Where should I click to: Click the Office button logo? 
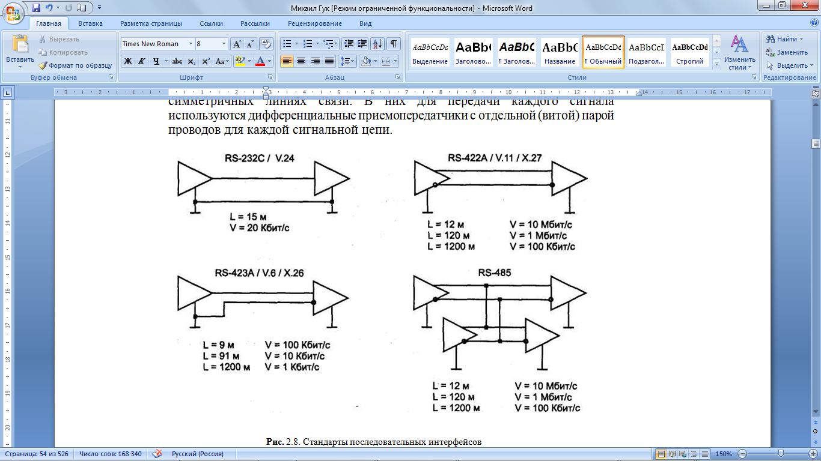(x=13, y=13)
